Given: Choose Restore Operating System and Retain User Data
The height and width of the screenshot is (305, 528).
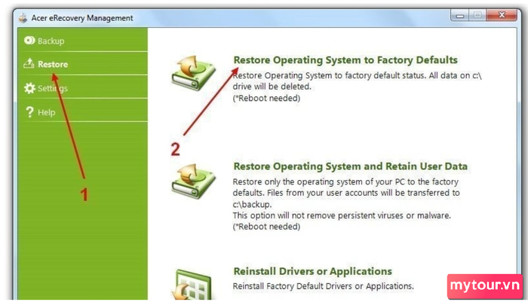Looking at the screenshot, I should [350, 166].
